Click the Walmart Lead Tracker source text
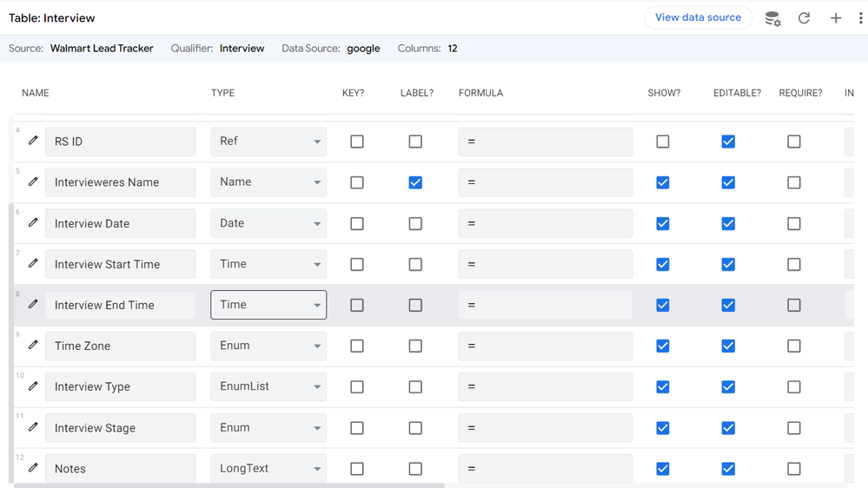This screenshot has width=868, height=488. pos(102,48)
